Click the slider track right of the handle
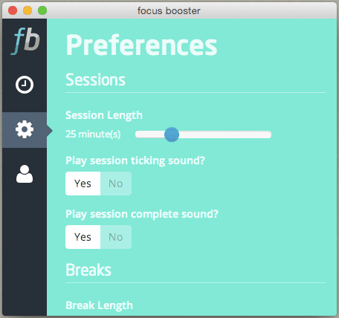This screenshot has height=318, width=339. [x=225, y=134]
